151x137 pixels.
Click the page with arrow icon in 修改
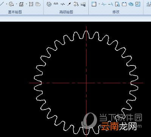click(x=117, y=4)
